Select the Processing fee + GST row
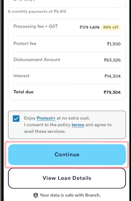The height and width of the screenshot is (201, 131). coord(67,27)
